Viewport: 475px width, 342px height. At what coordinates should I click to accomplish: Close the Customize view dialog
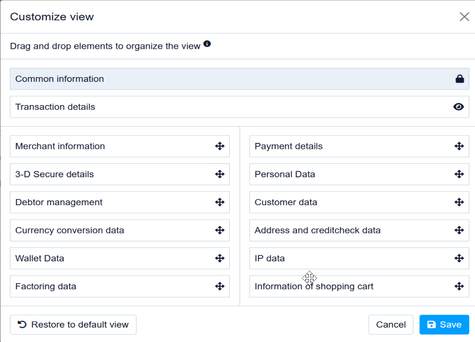464,17
